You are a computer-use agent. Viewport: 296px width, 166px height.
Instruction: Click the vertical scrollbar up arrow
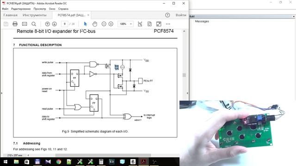pyautogui.click(x=184, y=31)
